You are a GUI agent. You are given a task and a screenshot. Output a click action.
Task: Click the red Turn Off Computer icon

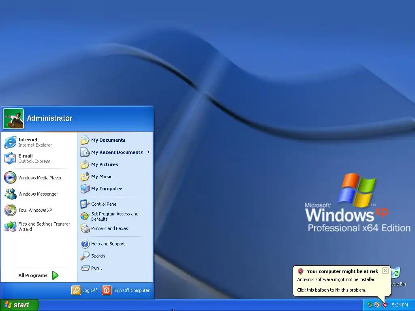107,290
